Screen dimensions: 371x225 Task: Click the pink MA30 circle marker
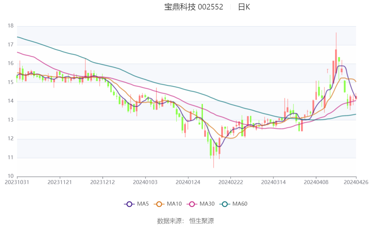[192, 204]
